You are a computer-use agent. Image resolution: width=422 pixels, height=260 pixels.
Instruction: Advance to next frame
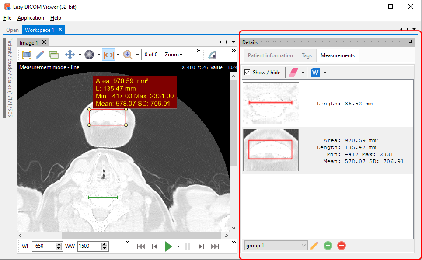pyautogui.click(x=201, y=246)
